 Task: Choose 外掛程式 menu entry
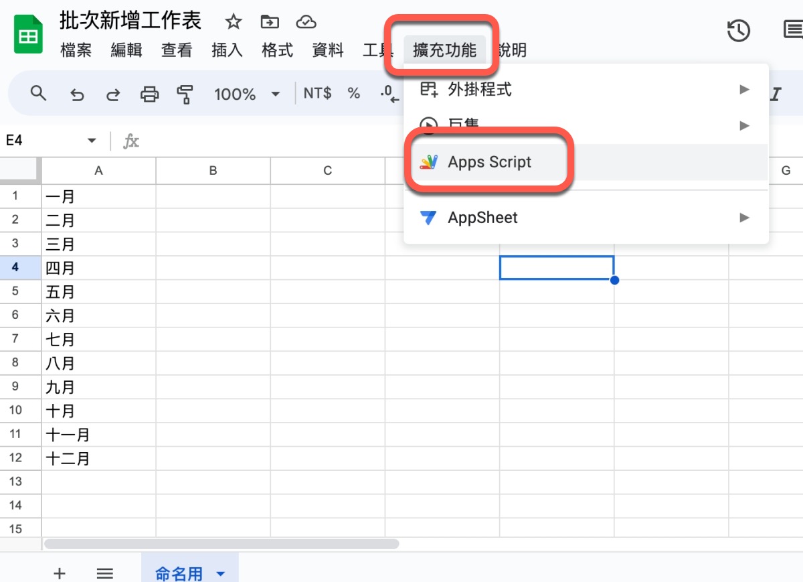click(x=586, y=89)
